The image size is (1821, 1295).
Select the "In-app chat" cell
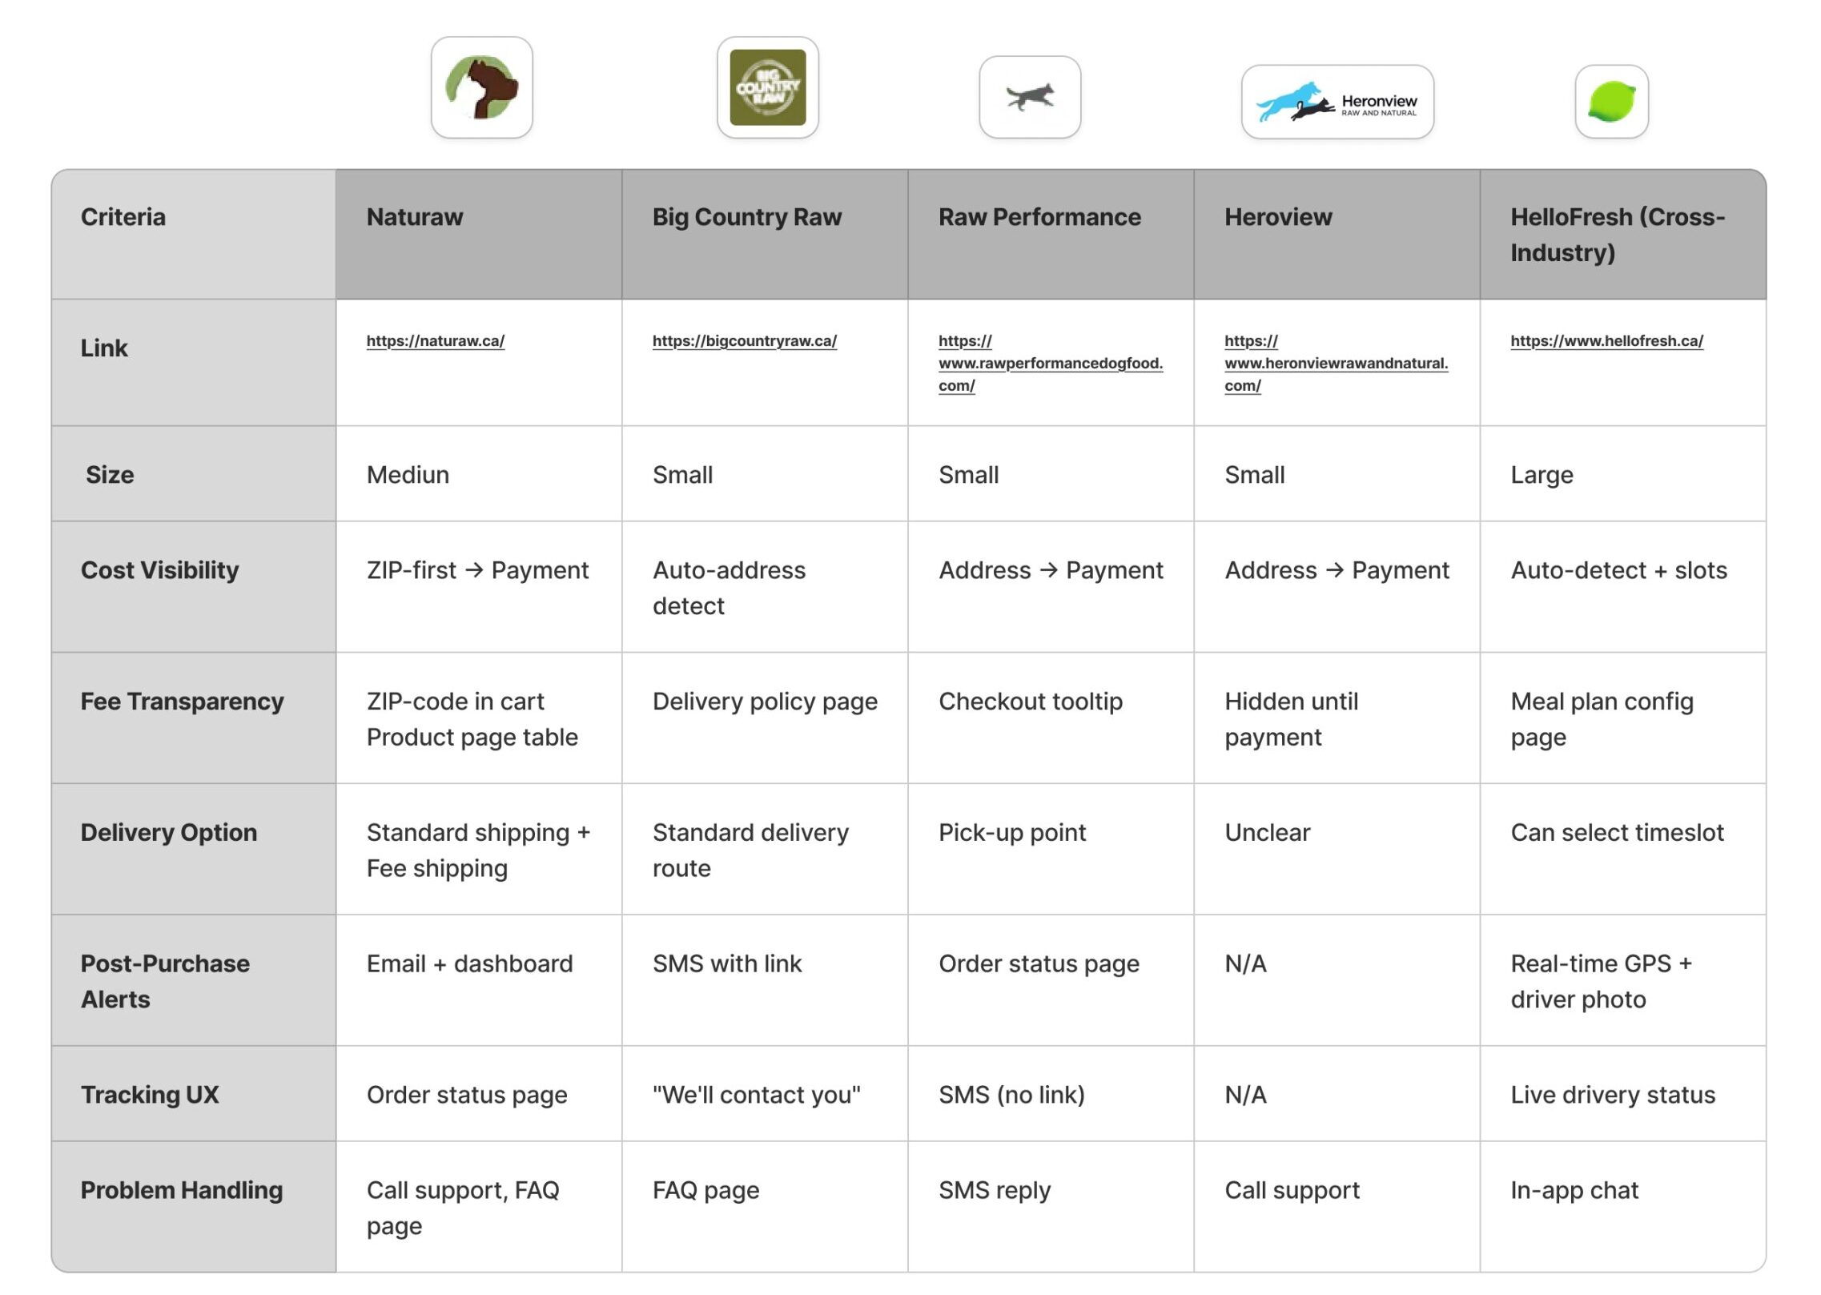(1574, 1190)
